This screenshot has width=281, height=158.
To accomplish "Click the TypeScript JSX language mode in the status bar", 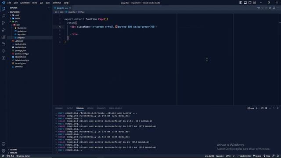I will click(x=245, y=156).
